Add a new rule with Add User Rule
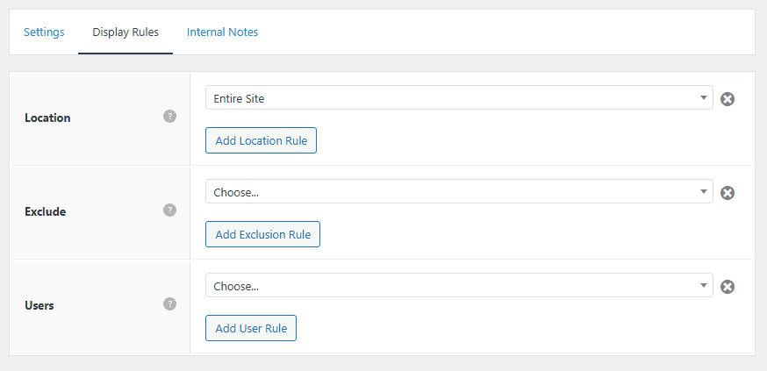The image size is (767, 371). coord(251,328)
